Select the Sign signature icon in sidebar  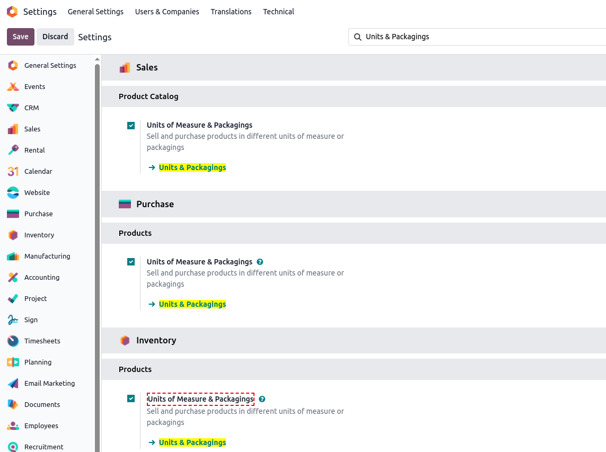click(x=13, y=320)
